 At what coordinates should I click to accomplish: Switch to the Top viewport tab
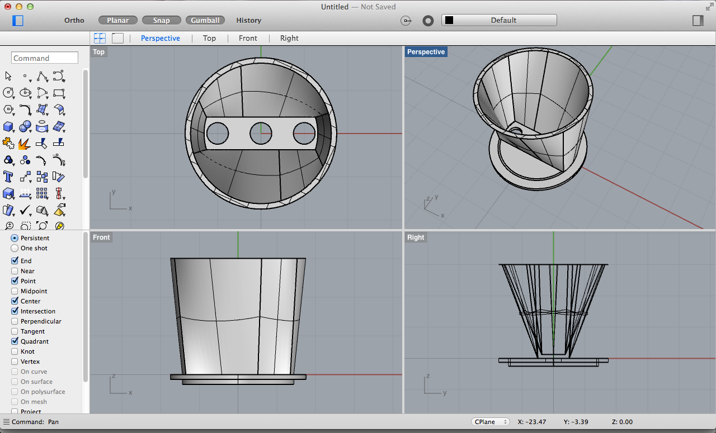209,38
